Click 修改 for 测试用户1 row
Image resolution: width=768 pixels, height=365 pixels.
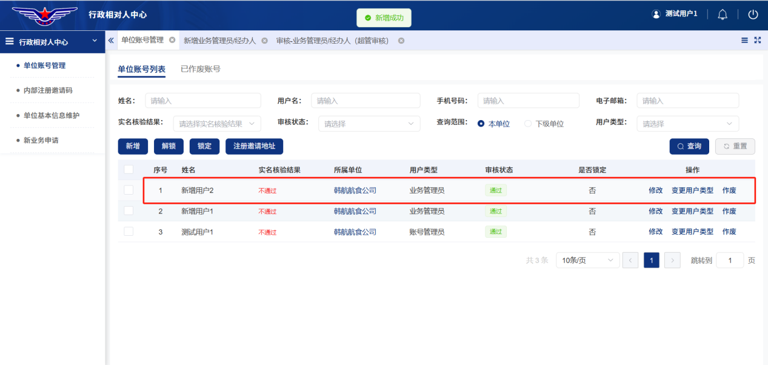click(656, 232)
